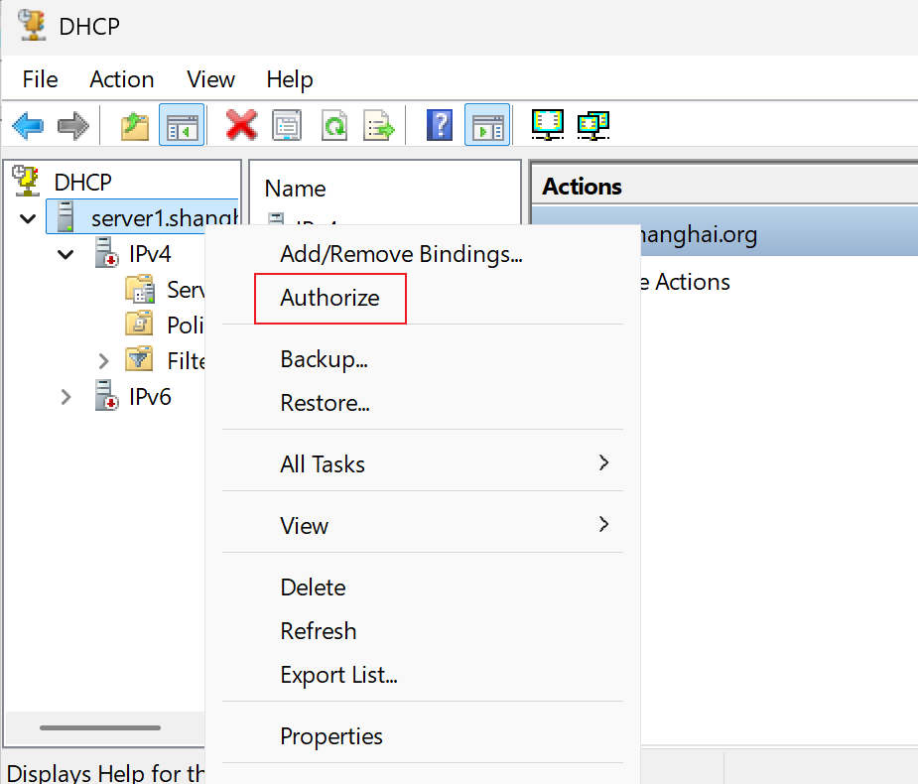Viewport: 918px width, 784px height.
Task: Toggle the Show/Hide Action Pane button
Action: (x=487, y=125)
